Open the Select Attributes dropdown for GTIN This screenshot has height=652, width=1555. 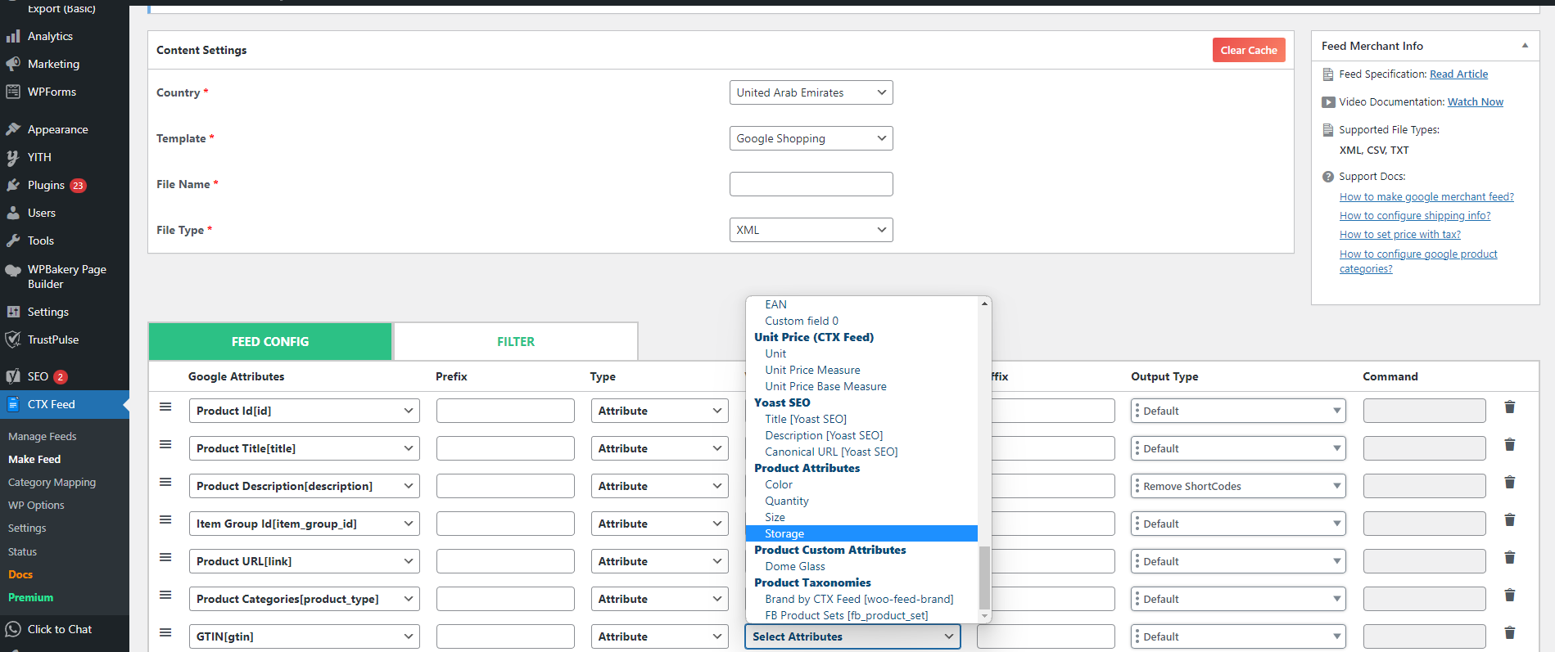pyautogui.click(x=852, y=636)
